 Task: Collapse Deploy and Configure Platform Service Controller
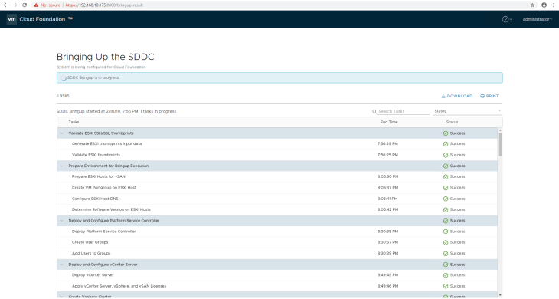tap(62, 221)
